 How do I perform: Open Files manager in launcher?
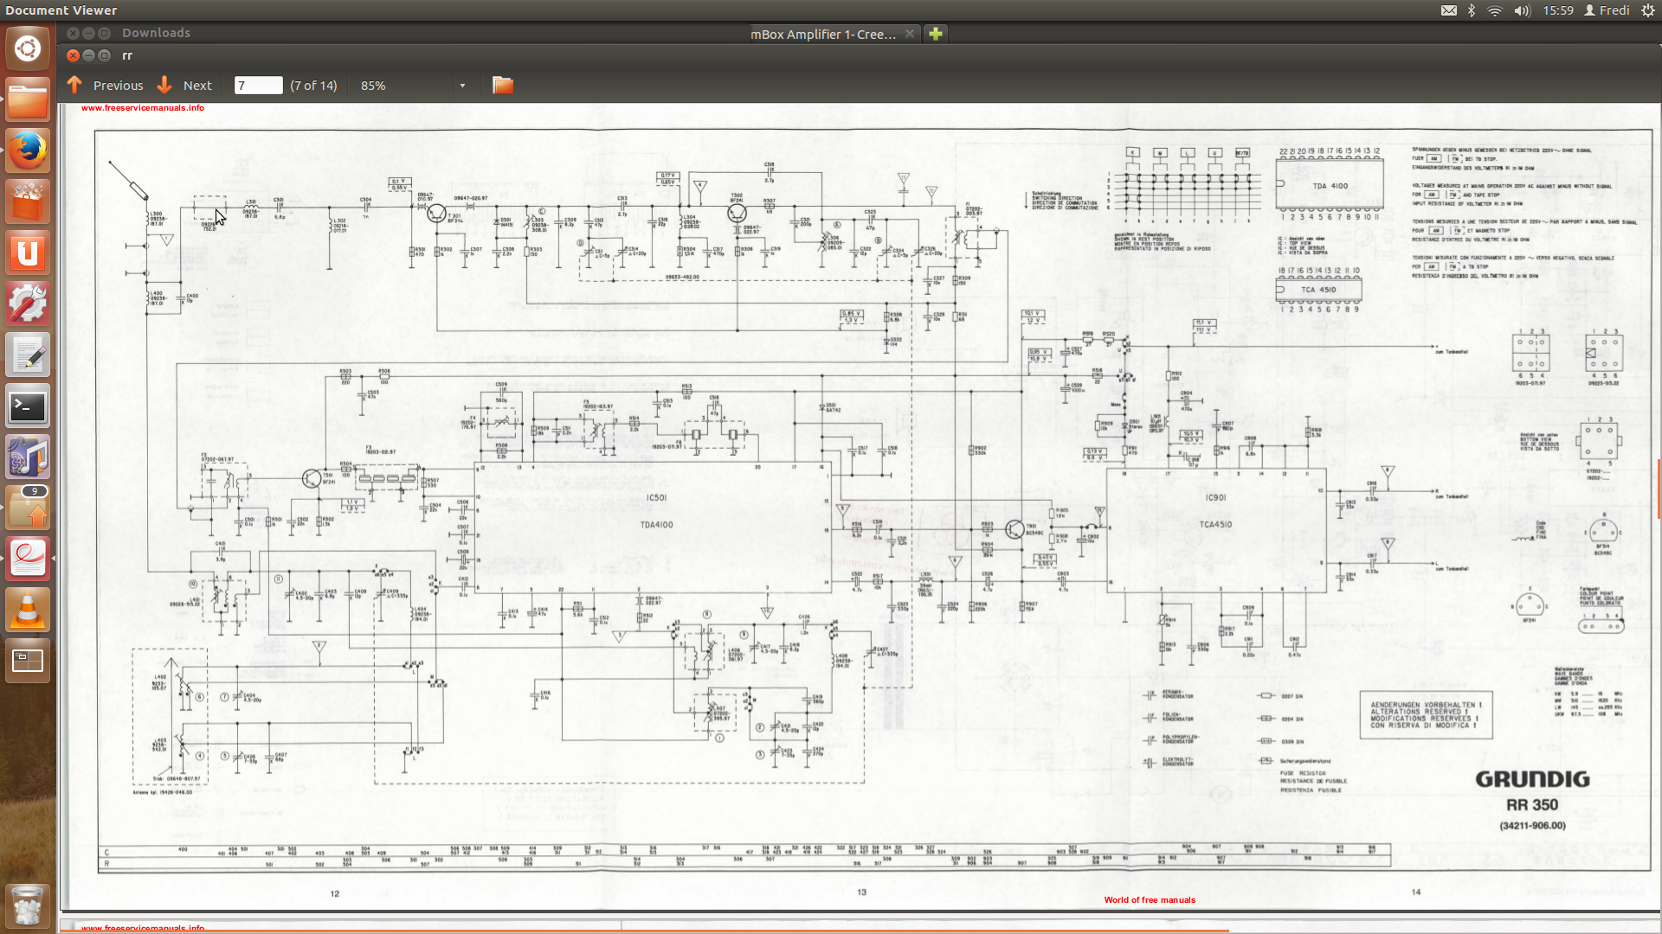28,99
